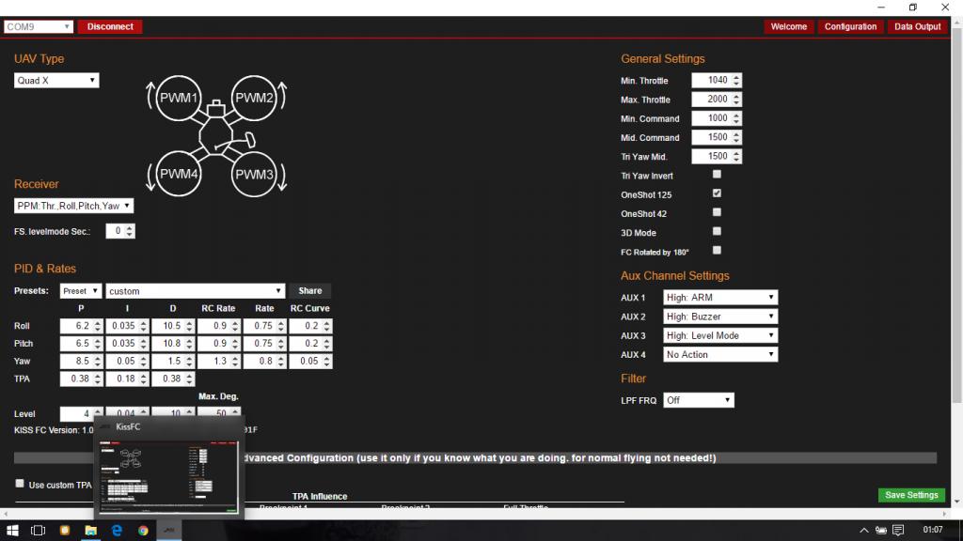Open the Windows Start menu
This screenshot has width=963, height=541.
click(12, 531)
